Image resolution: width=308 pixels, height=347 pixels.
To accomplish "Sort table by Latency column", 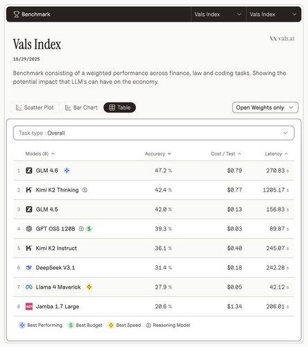I will (x=276, y=154).
